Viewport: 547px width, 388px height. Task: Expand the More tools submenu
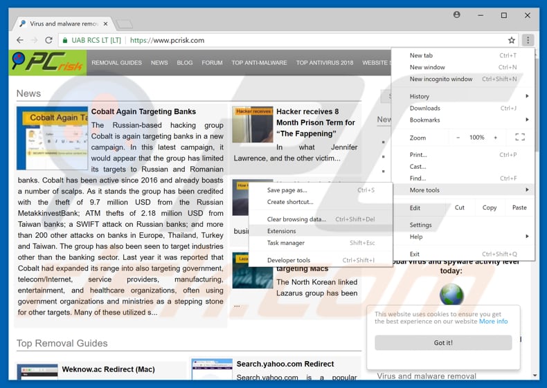[463, 190]
